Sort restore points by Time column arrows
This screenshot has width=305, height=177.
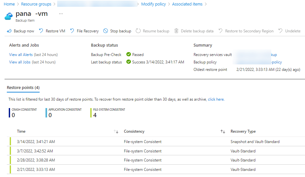pyautogui.click(x=116, y=132)
